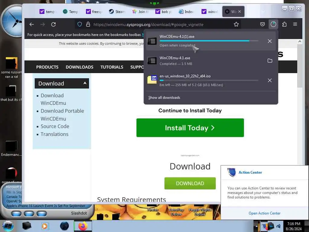Open the dark globe taskbar icon
309x232 pixels.
(x=65, y=226)
